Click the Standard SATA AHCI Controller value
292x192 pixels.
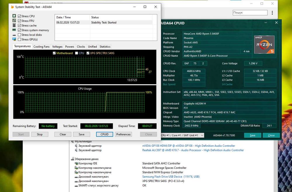point(161,163)
